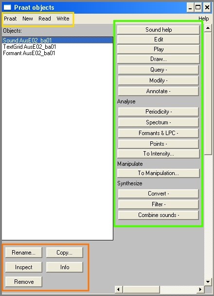Screen dimensions: 214x296
Task: Click the Info button
Action: (64, 267)
